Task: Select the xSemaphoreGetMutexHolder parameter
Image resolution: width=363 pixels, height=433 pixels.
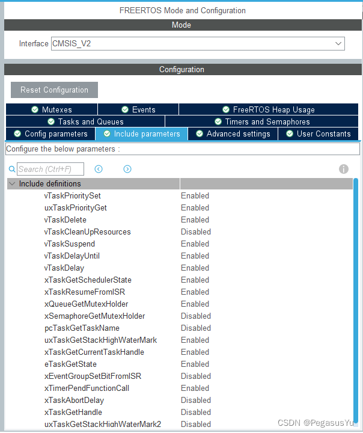Action: point(94,316)
